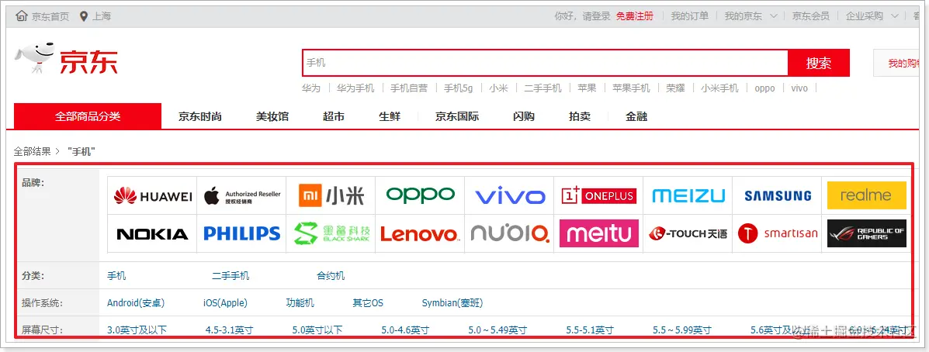This screenshot has height=352, width=929.
Task: Filter screen size by 5.5-5.1英寸
Action: pyautogui.click(x=590, y=330)
